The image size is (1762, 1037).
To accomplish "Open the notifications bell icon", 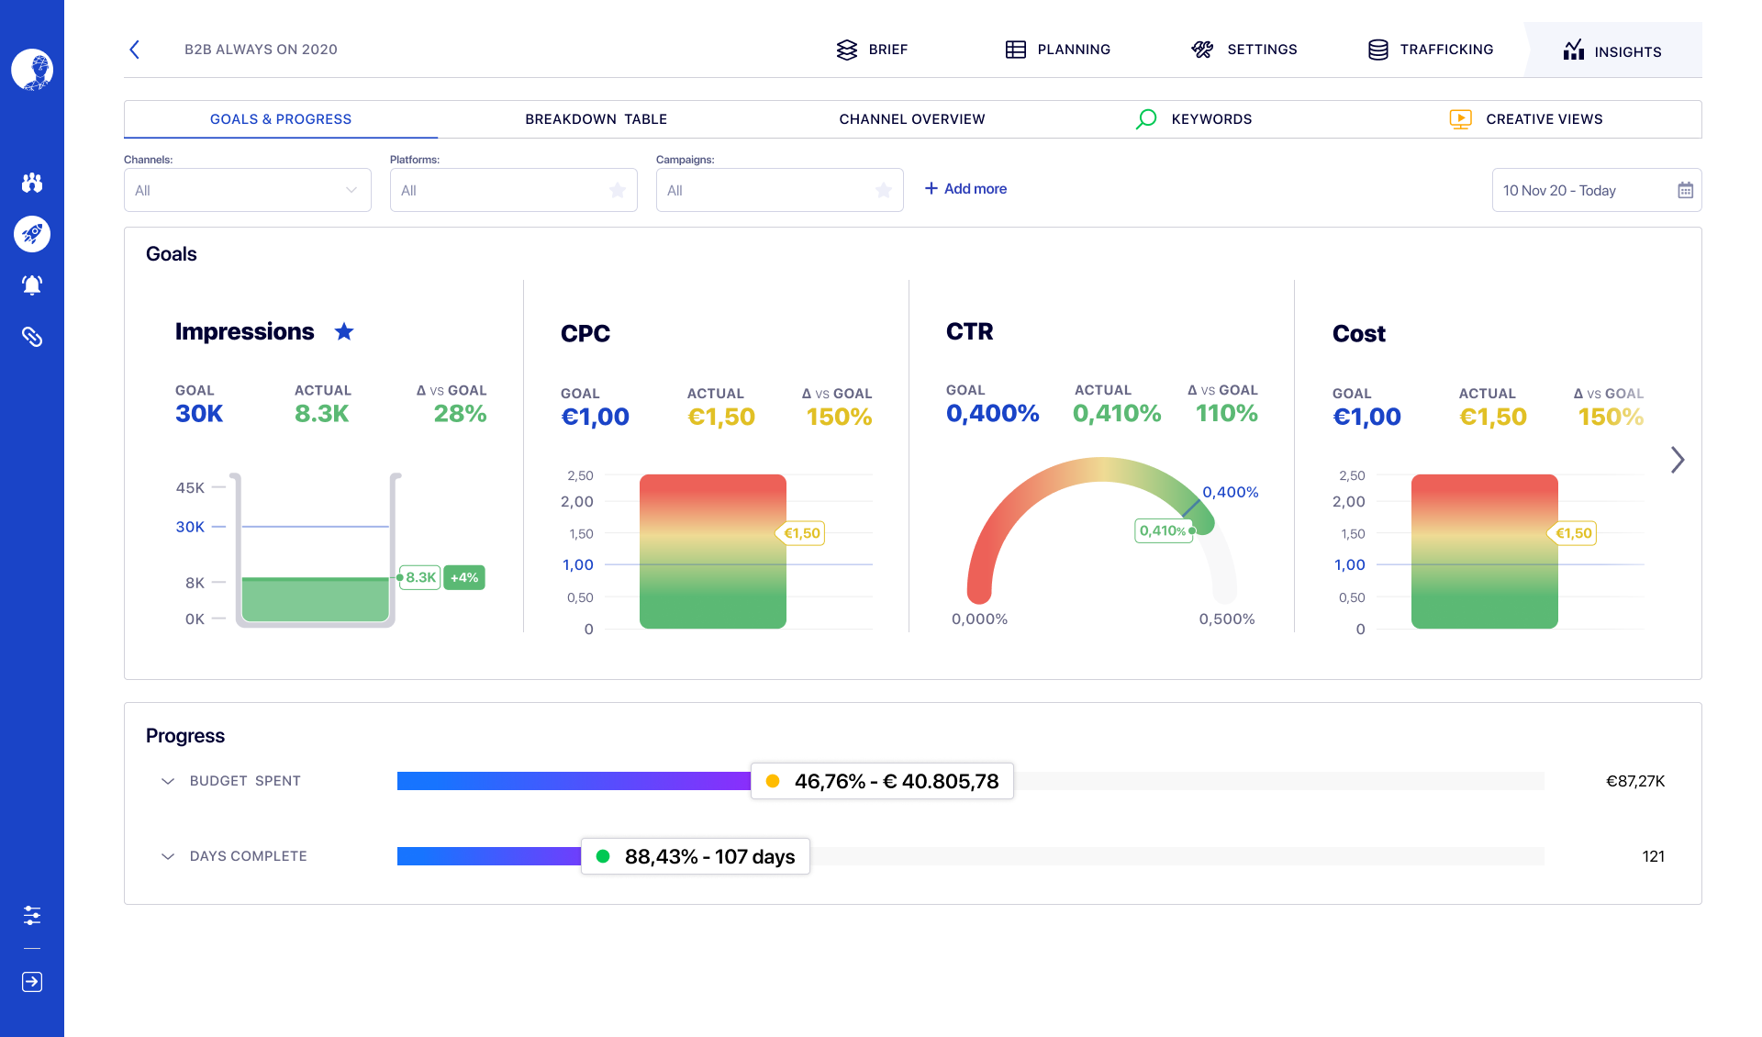I will 32,285.
